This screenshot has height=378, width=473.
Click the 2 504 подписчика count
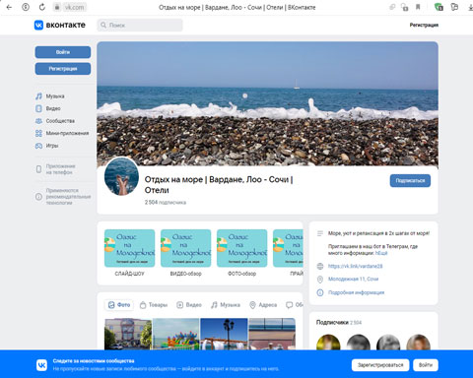166,203
